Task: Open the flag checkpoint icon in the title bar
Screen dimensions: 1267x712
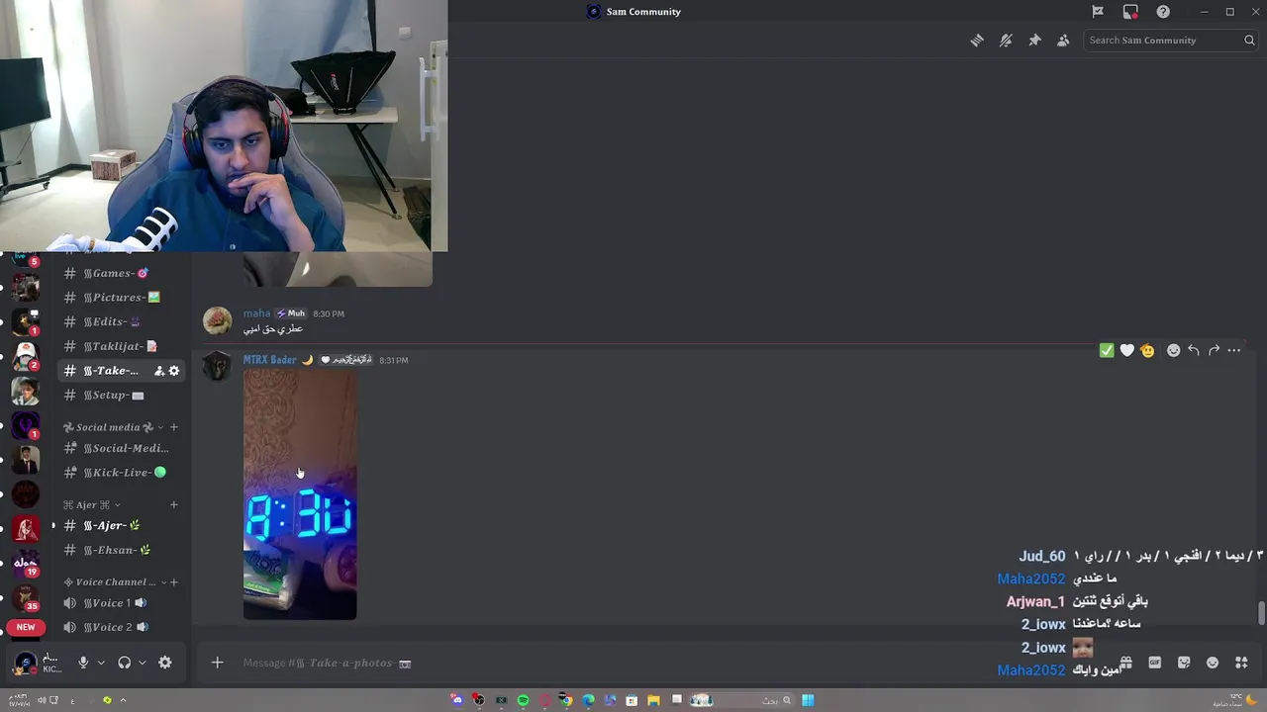Action: point(1098,12)
